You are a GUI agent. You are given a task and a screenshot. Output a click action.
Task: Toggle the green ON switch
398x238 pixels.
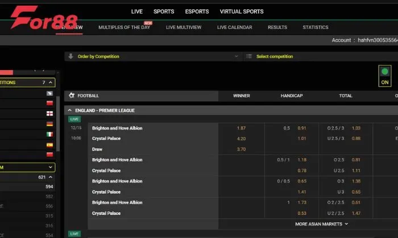(x=385, y=76)
